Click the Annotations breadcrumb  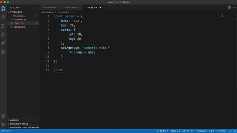pos(48,12)
